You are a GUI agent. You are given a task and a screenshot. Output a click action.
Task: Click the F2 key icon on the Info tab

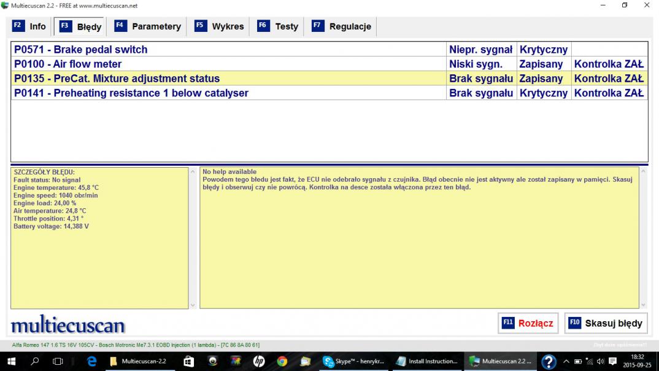pos(18,26)
